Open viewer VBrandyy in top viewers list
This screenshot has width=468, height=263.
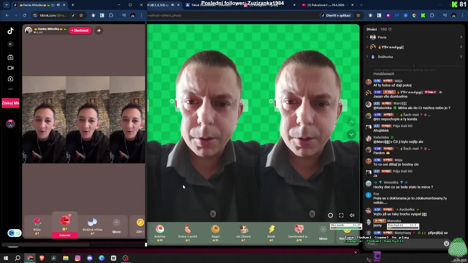click(415, 47)
